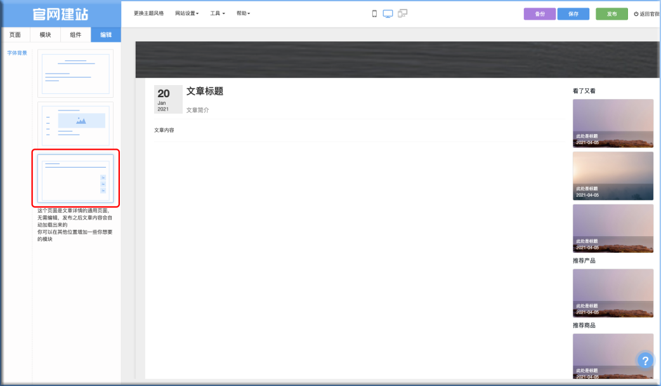This screenshot has height=386, width=661.
Task: Expand the 工具 dropdown menu
Action: pyautogui.click(x=218, y=13)
